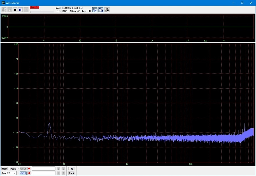Toggle the Main display mode
The height and width of the screenshot is (176, 256).
click(4, 169)
